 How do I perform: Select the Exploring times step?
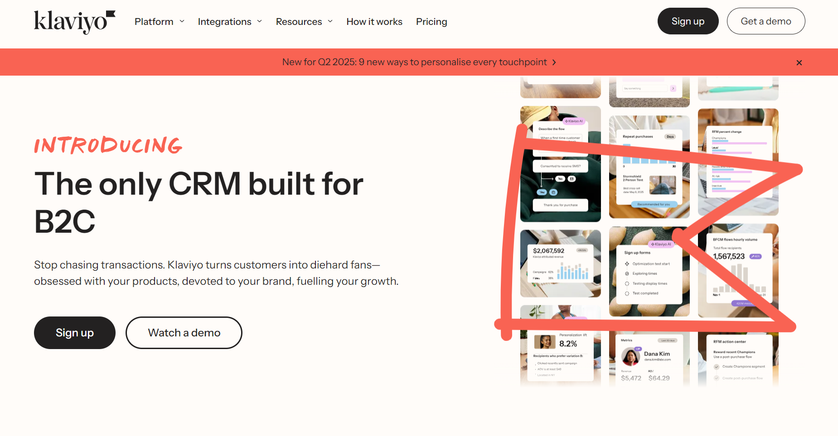(641, 273)
